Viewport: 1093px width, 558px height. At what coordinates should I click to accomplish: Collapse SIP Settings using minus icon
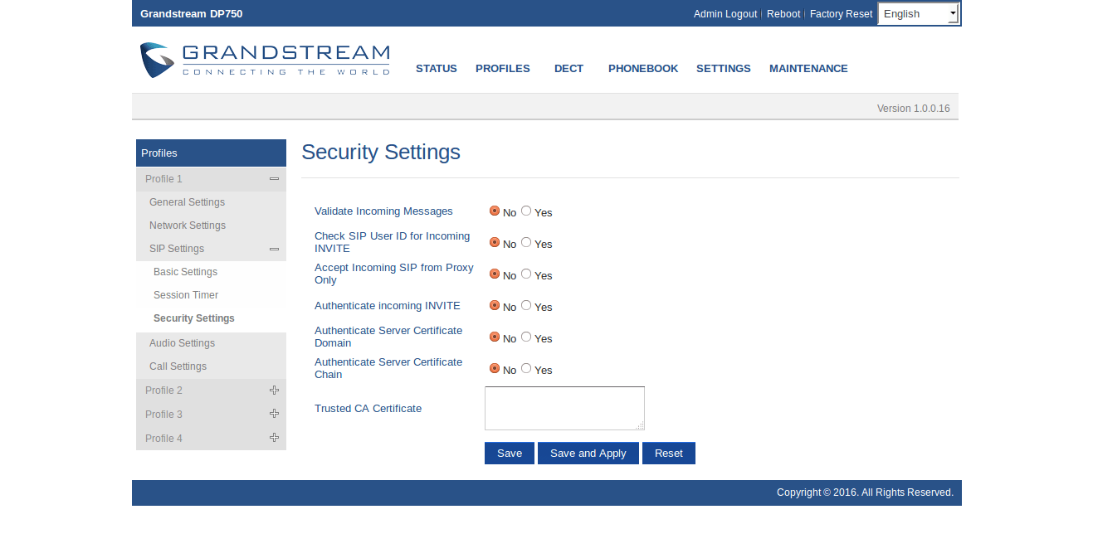(274, 249)
